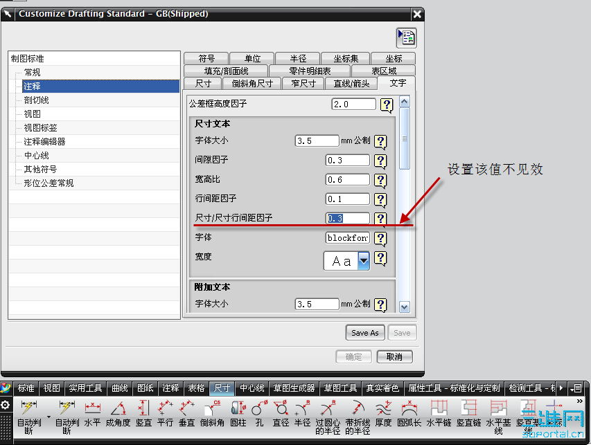This screenshot has width=591, height=445.
Task: Click the 字体 blockfont field
Action: (348, 238)
